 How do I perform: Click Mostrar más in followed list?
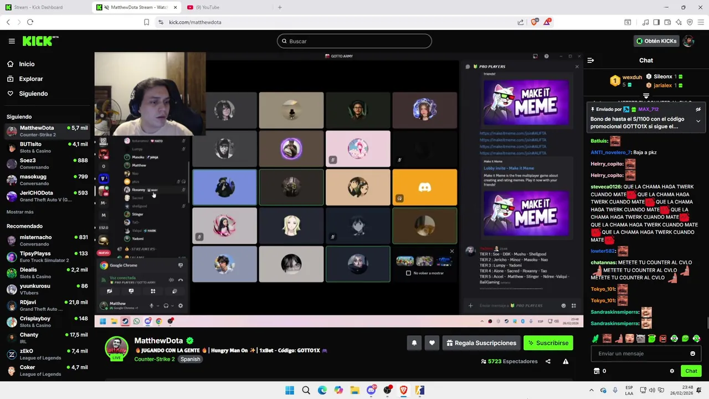click(20, 212)
